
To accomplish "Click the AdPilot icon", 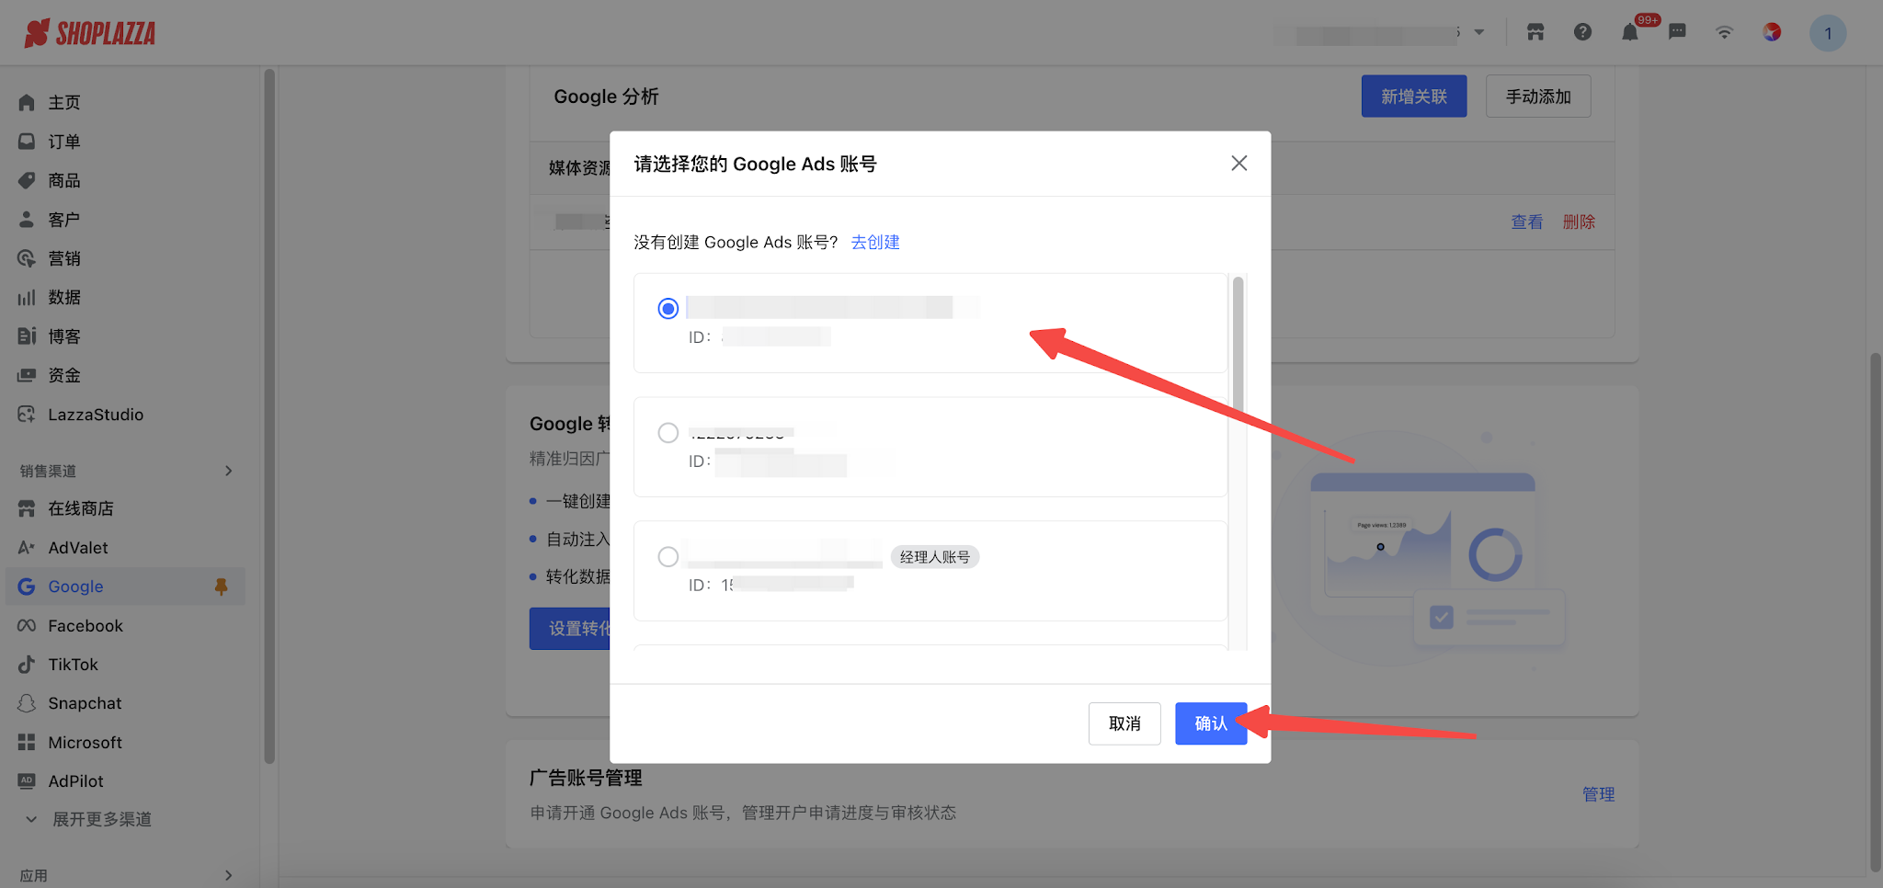I will [27, 781].
